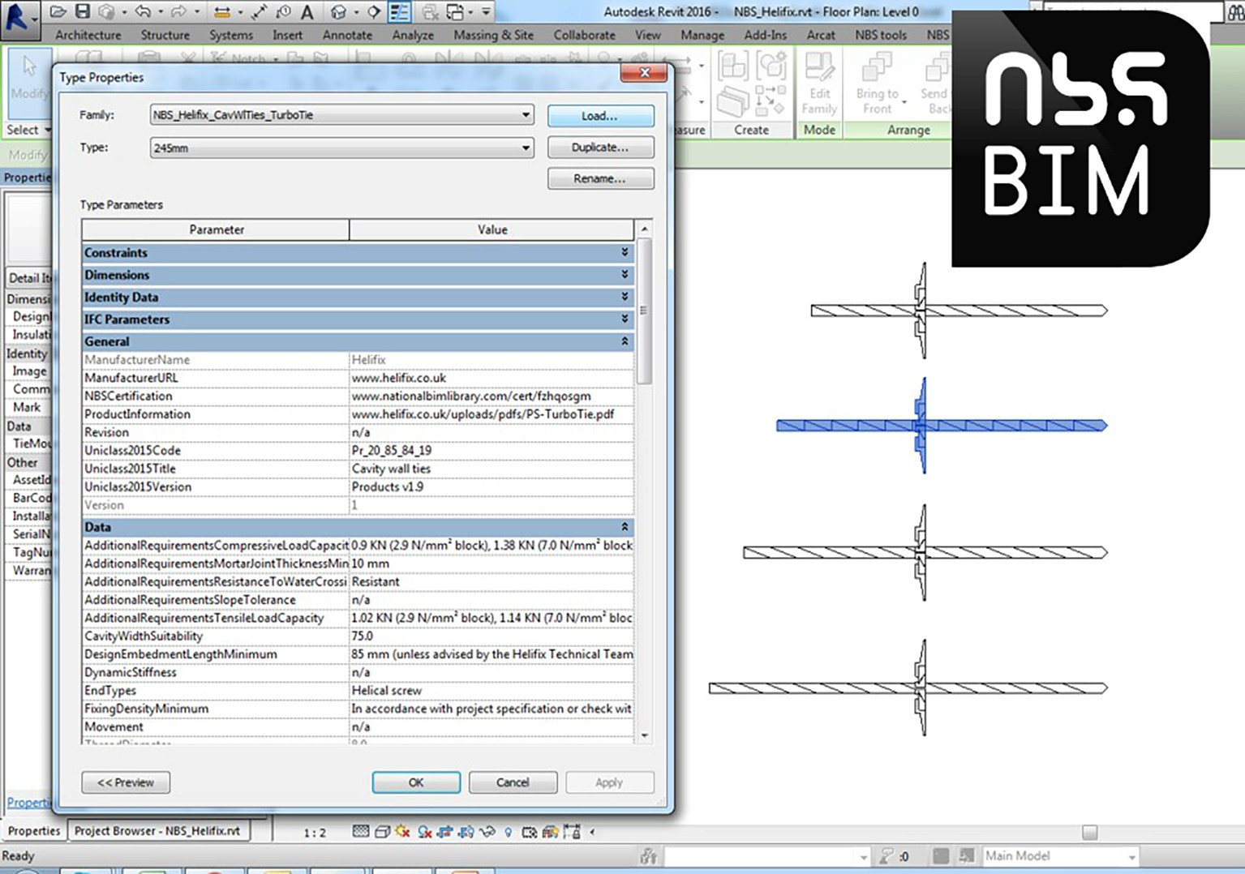Click the Duplicate... button
The width and height of the screenshot is (1245, 874).
point(600,148)
